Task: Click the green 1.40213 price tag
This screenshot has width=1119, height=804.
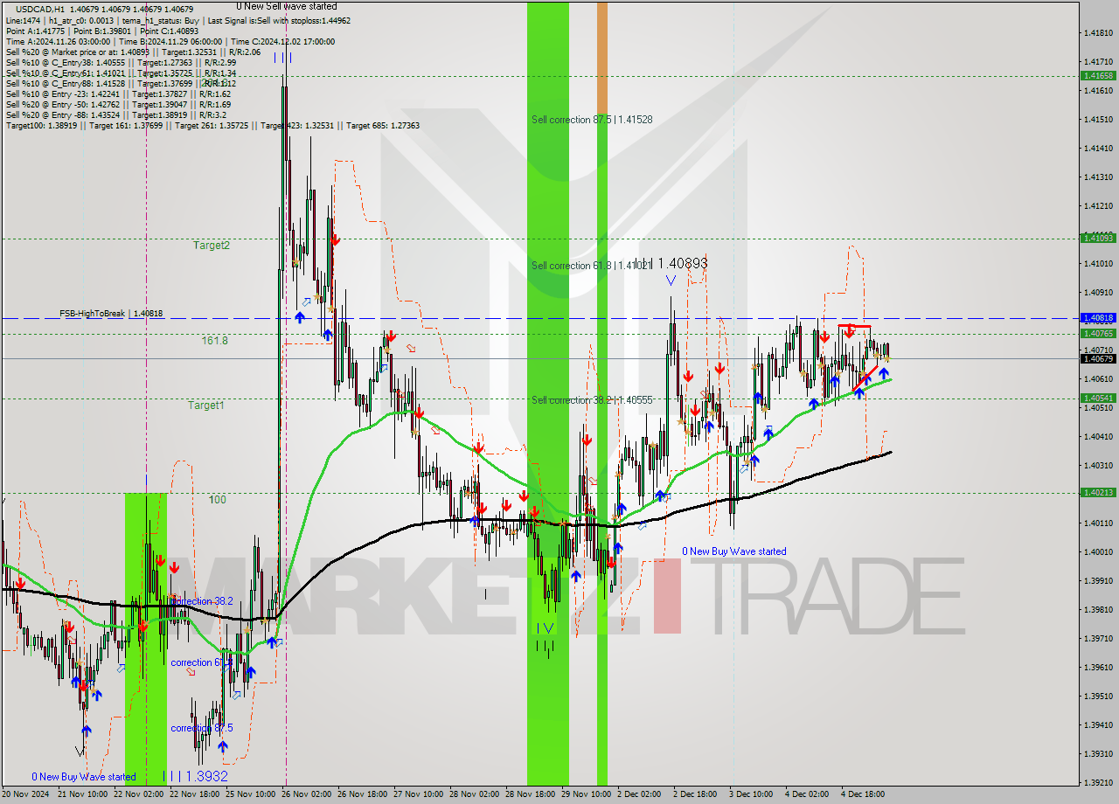Action: tap(1098, 492)
